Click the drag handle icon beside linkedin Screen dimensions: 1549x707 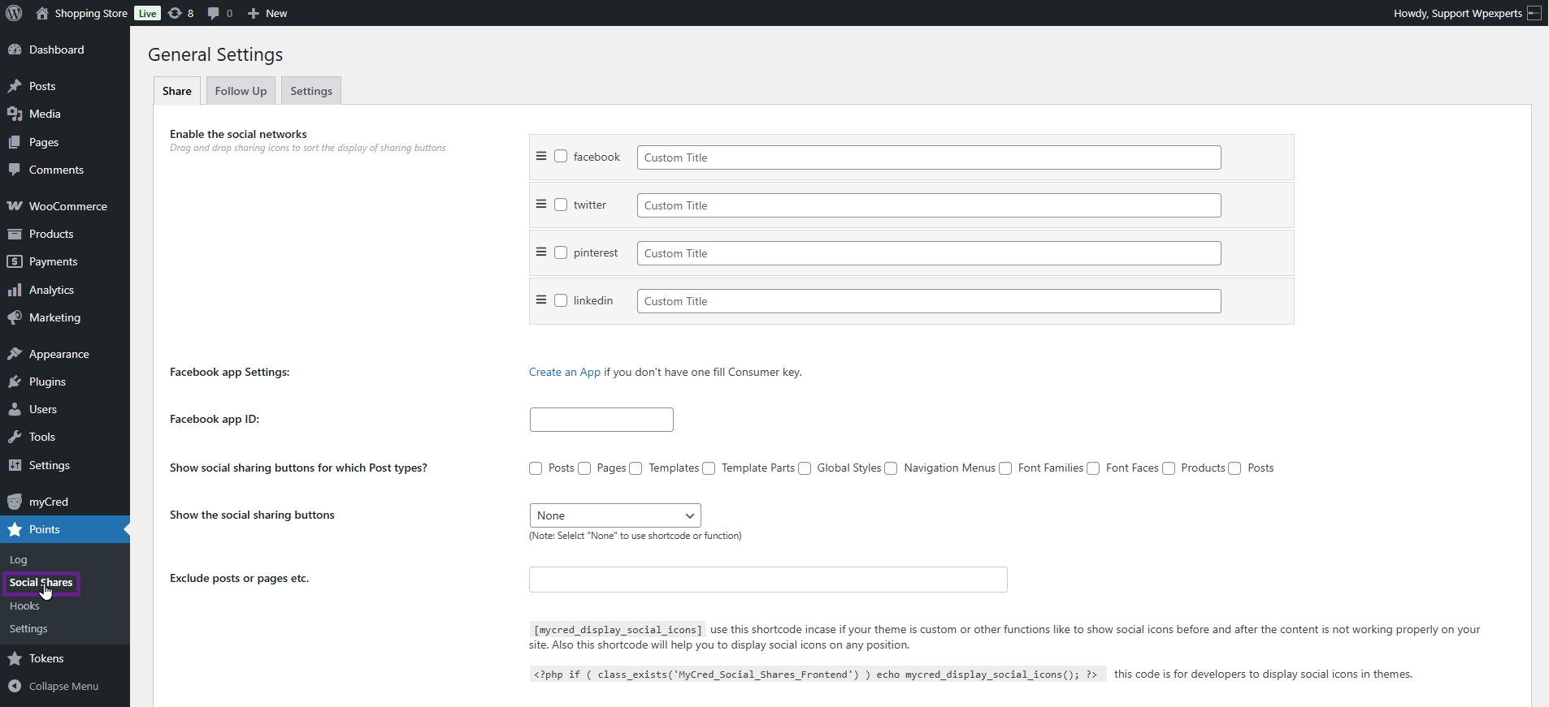click(x=541, y=300)
